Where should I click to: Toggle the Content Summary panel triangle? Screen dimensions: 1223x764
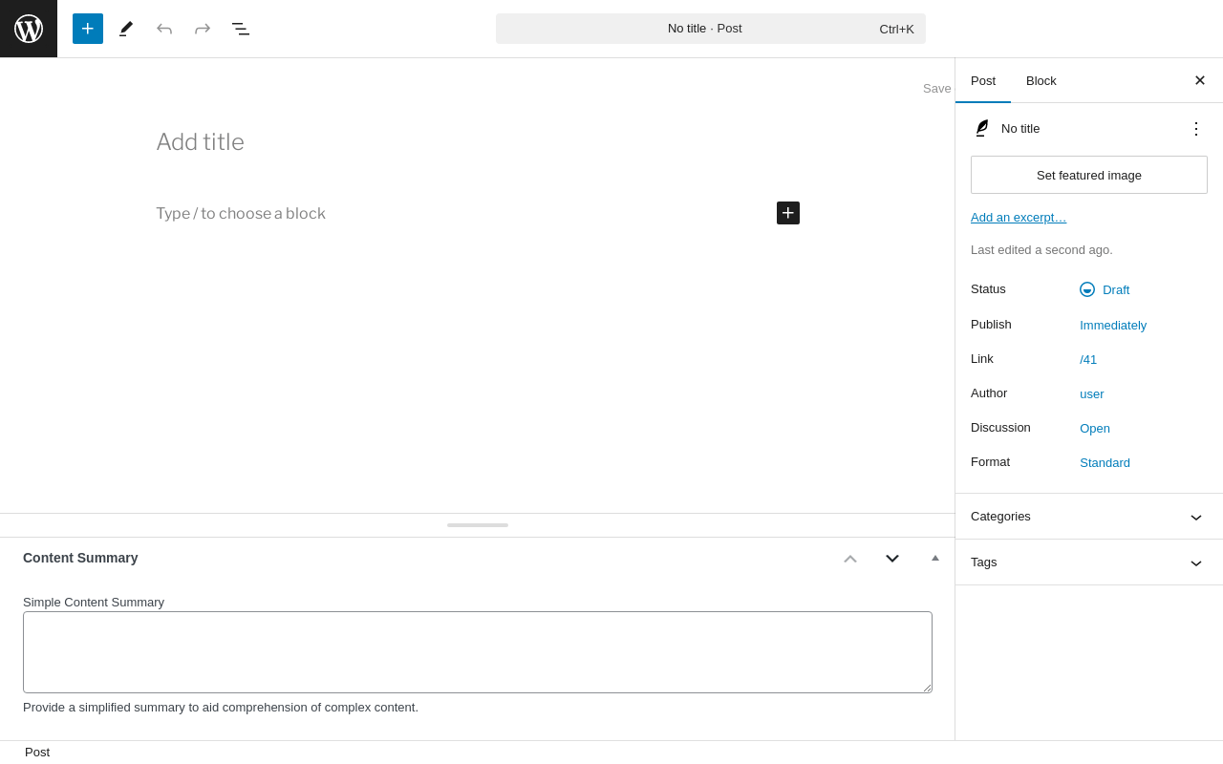935,558
